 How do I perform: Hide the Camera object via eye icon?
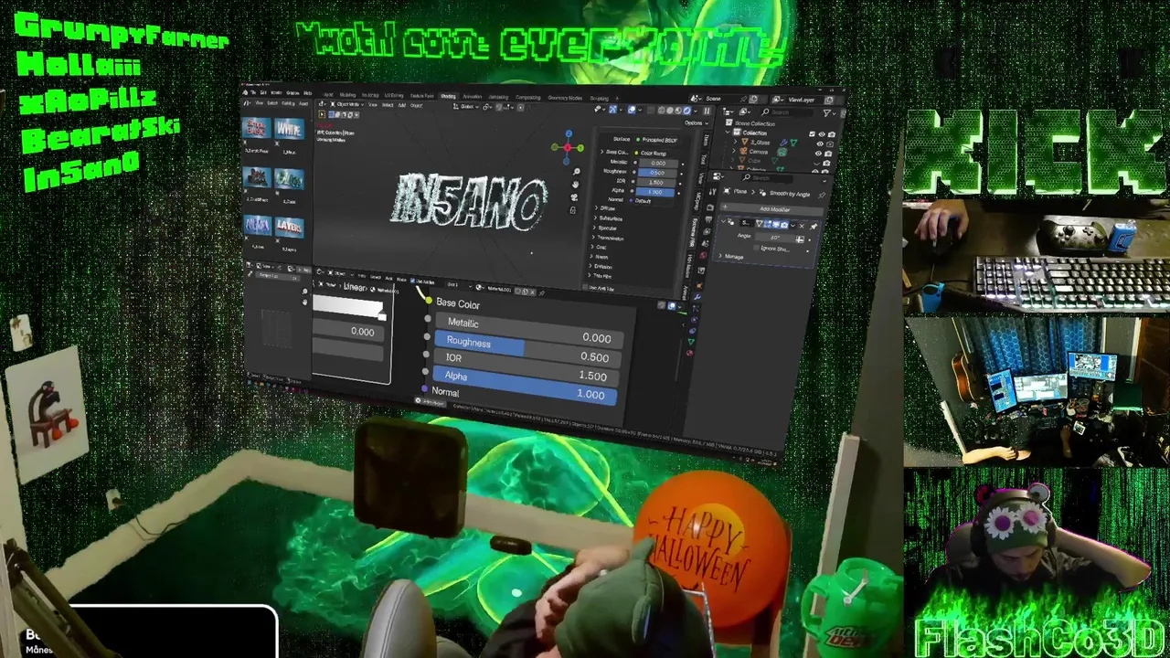coord(818,154)
